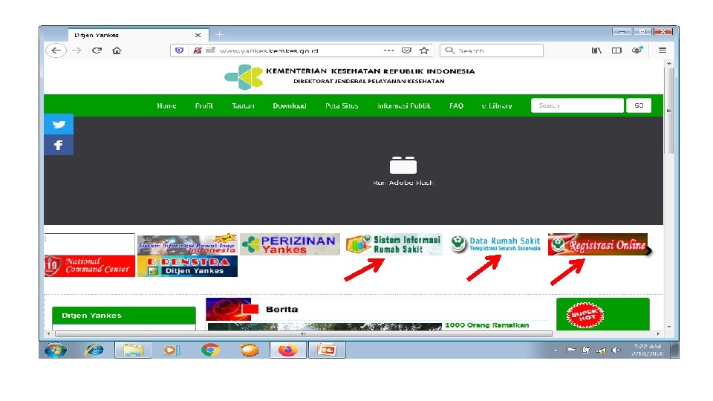
Task: Open the tracking protection shield icon
Action: pyautogui.click(x=179, y=50)
